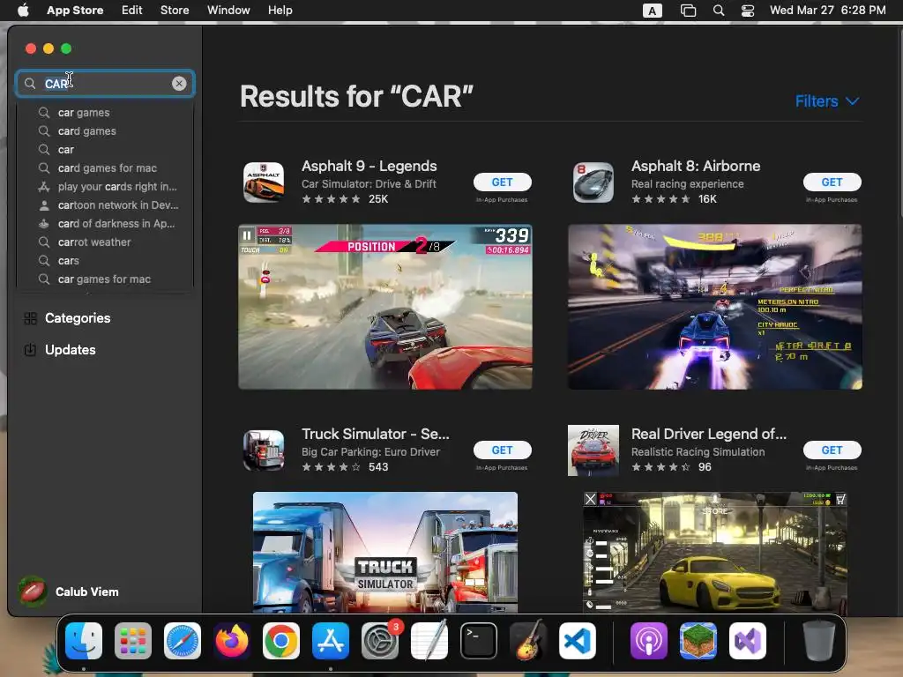Image resolution: width=903 pixels, height=677 pixels.
Task: Click the Asphalt 8: Airborne title
Action: pos(696,166)
